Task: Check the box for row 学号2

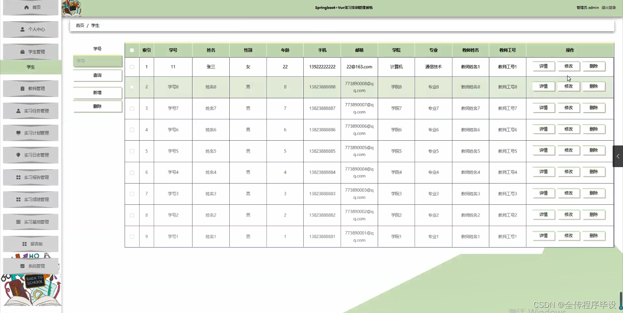Action: tap(132, 215)
